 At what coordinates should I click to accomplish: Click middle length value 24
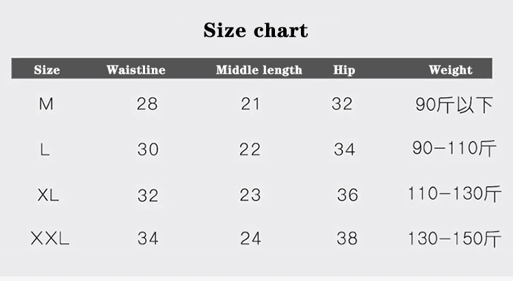click(x=250, y=239)
